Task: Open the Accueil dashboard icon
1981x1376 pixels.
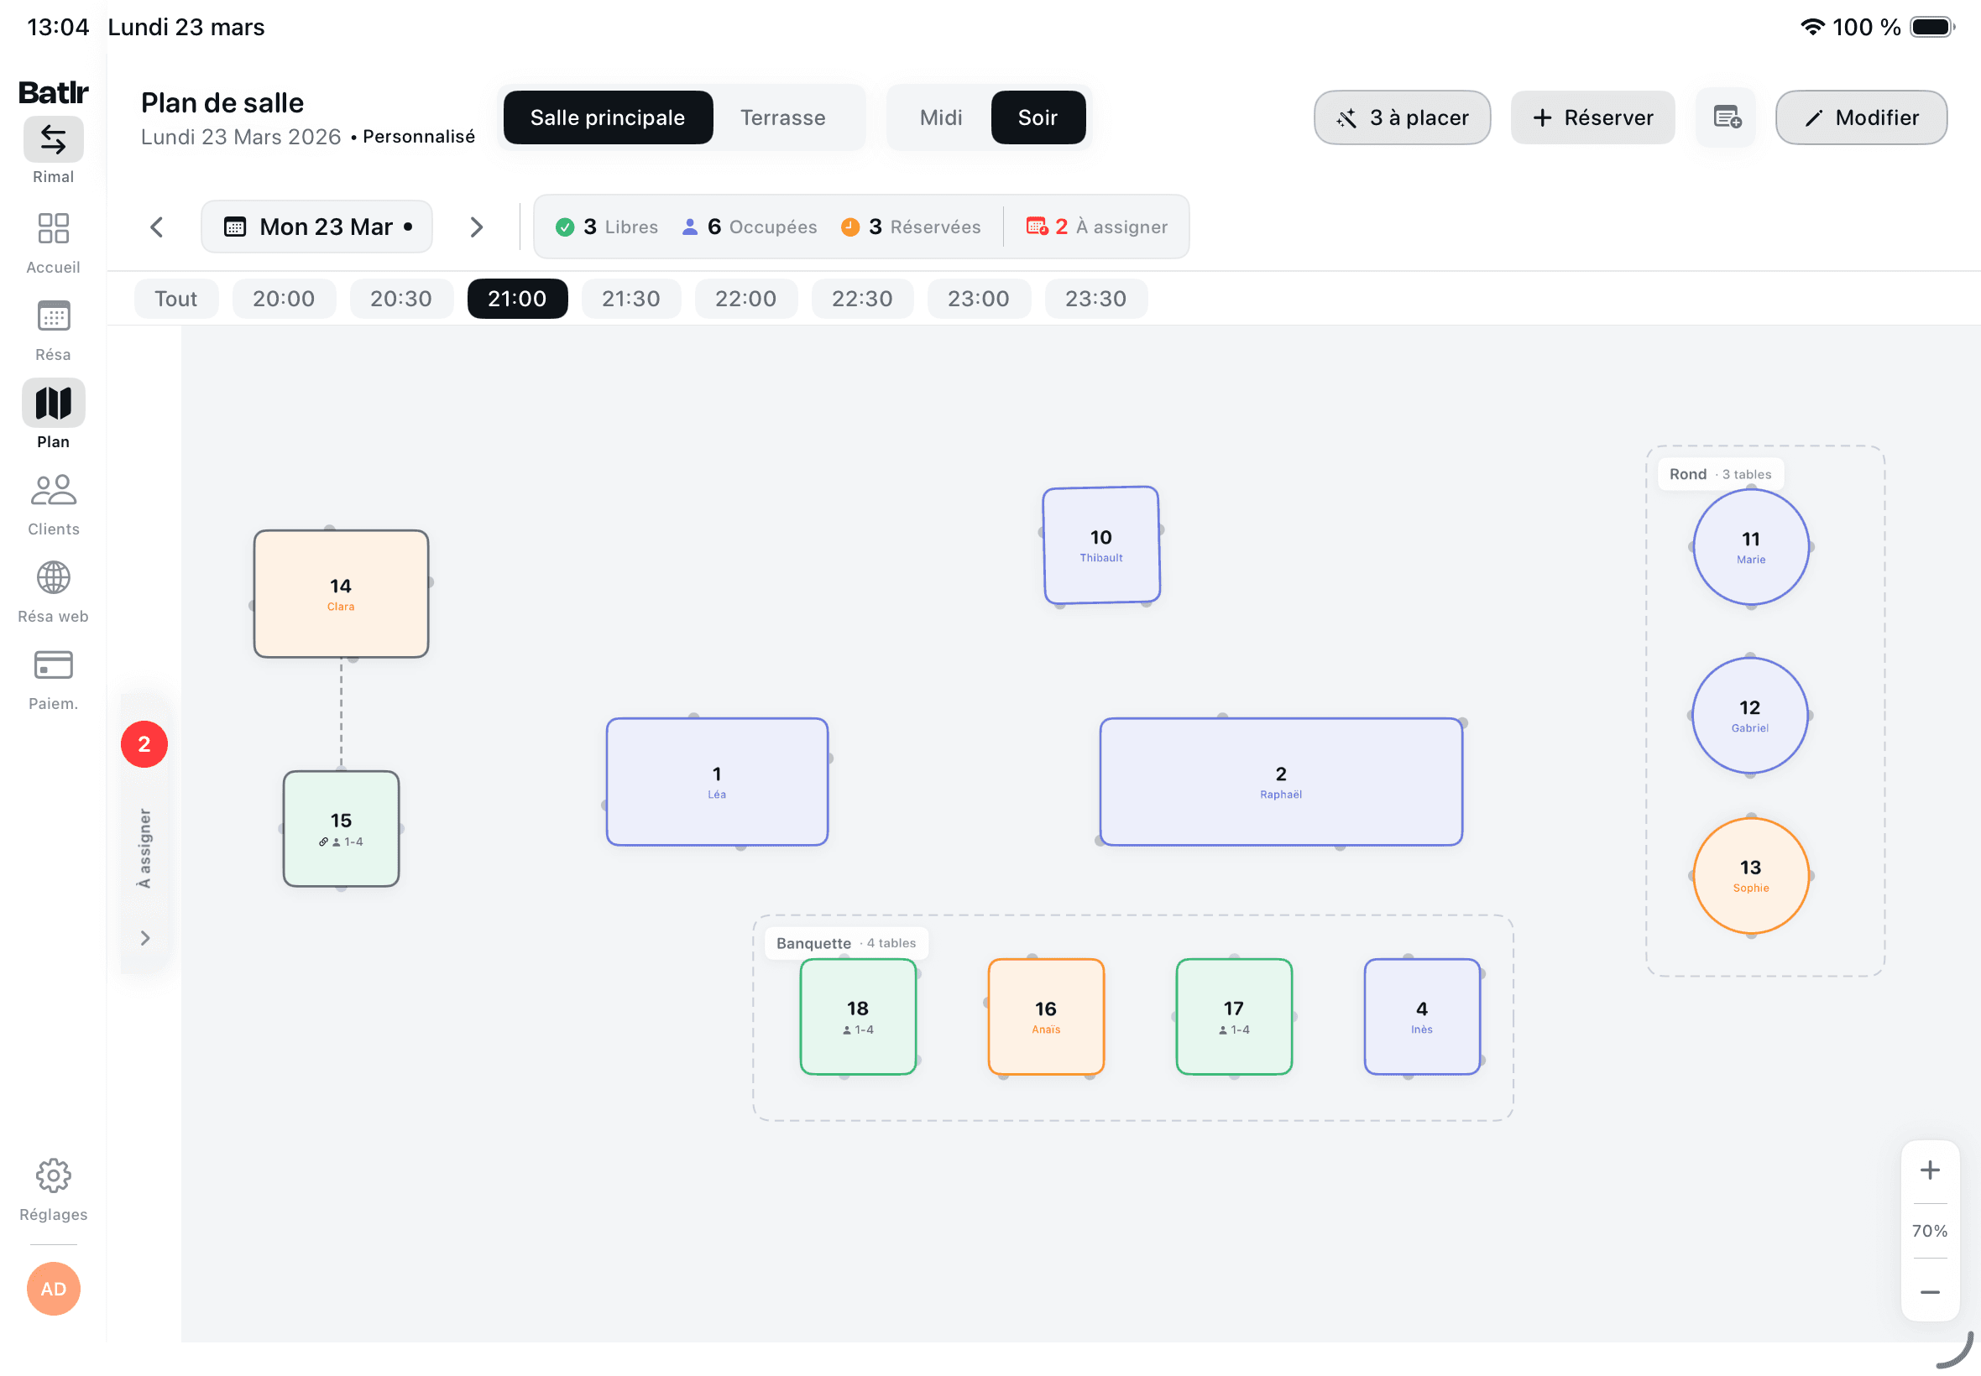Action: point(54,229)
